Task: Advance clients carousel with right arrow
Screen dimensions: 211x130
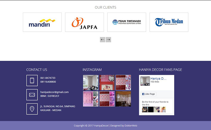Action: [x=108, y=40]
